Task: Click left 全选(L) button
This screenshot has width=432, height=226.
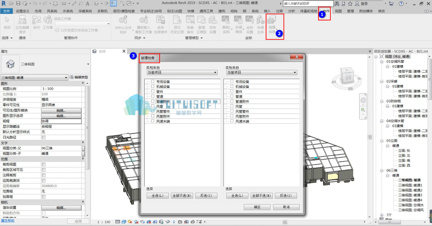Action: (x=158, y=195)
